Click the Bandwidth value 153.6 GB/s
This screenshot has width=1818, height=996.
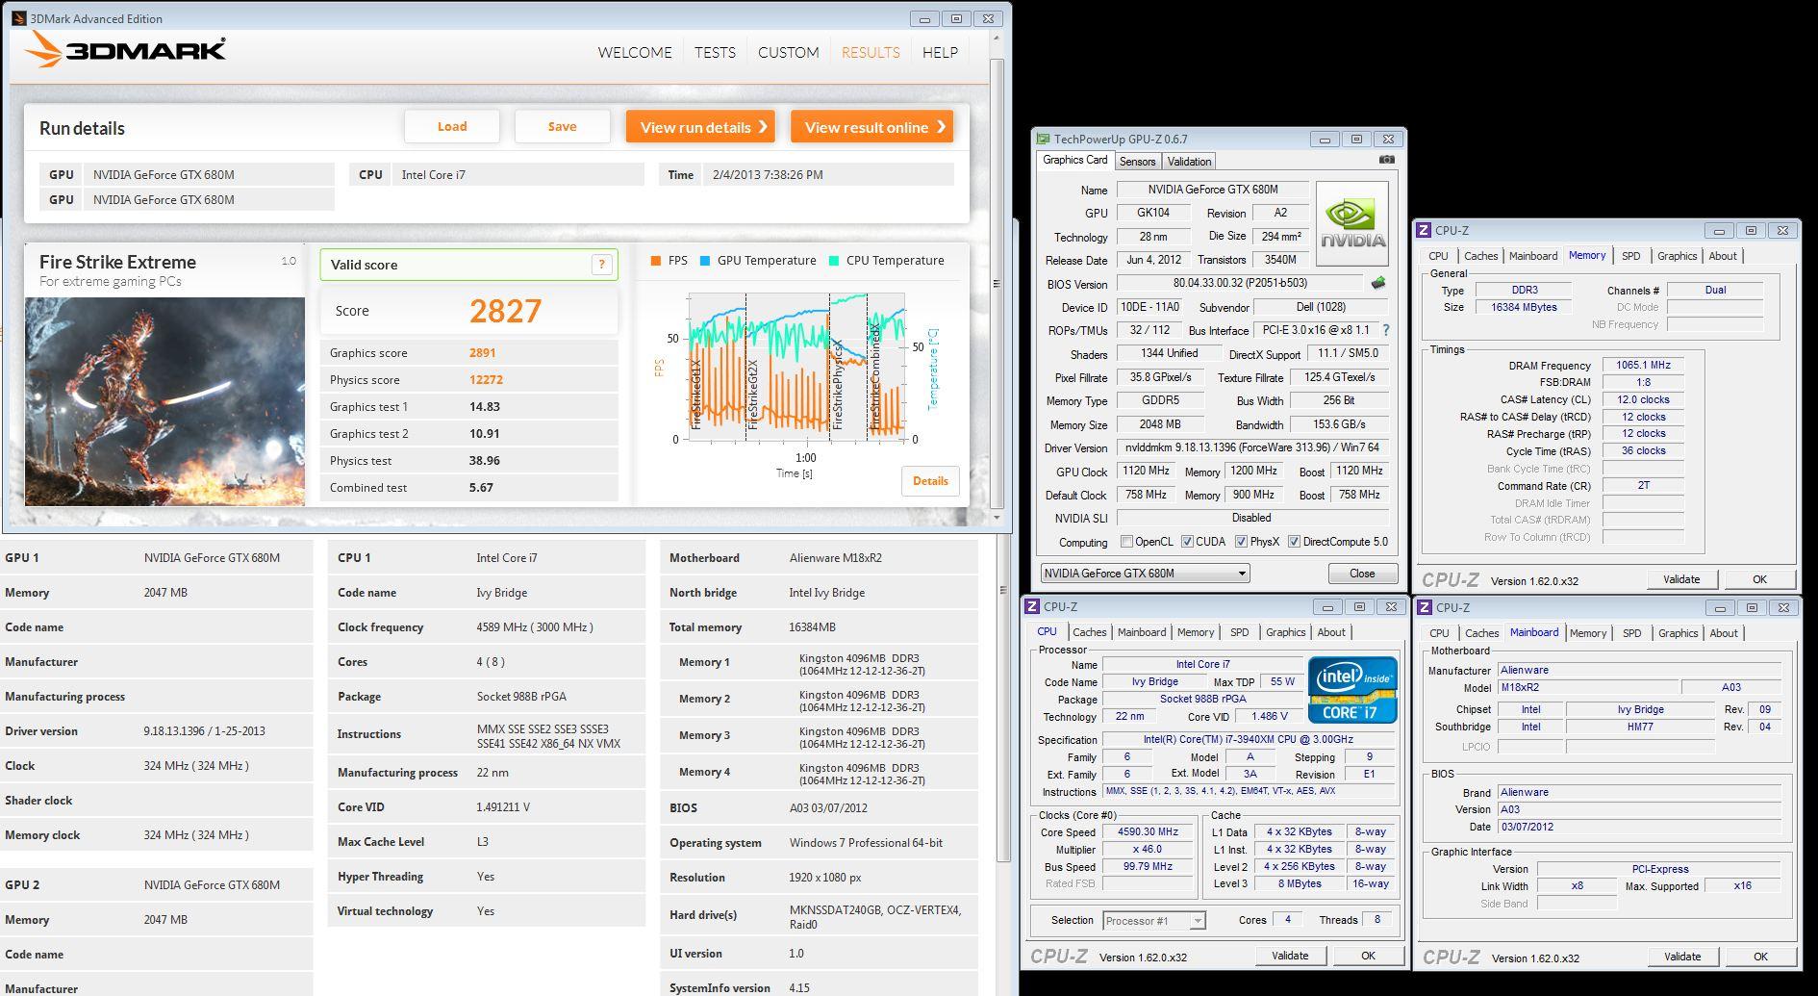click(1340, 424)
